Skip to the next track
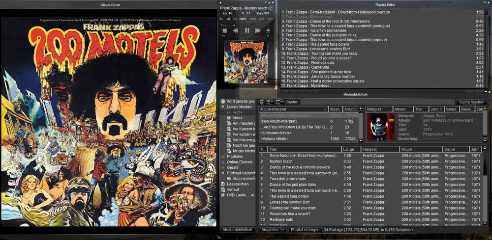Screen dimensions: 492x240 pyautogui.click(x=257, y=30)
